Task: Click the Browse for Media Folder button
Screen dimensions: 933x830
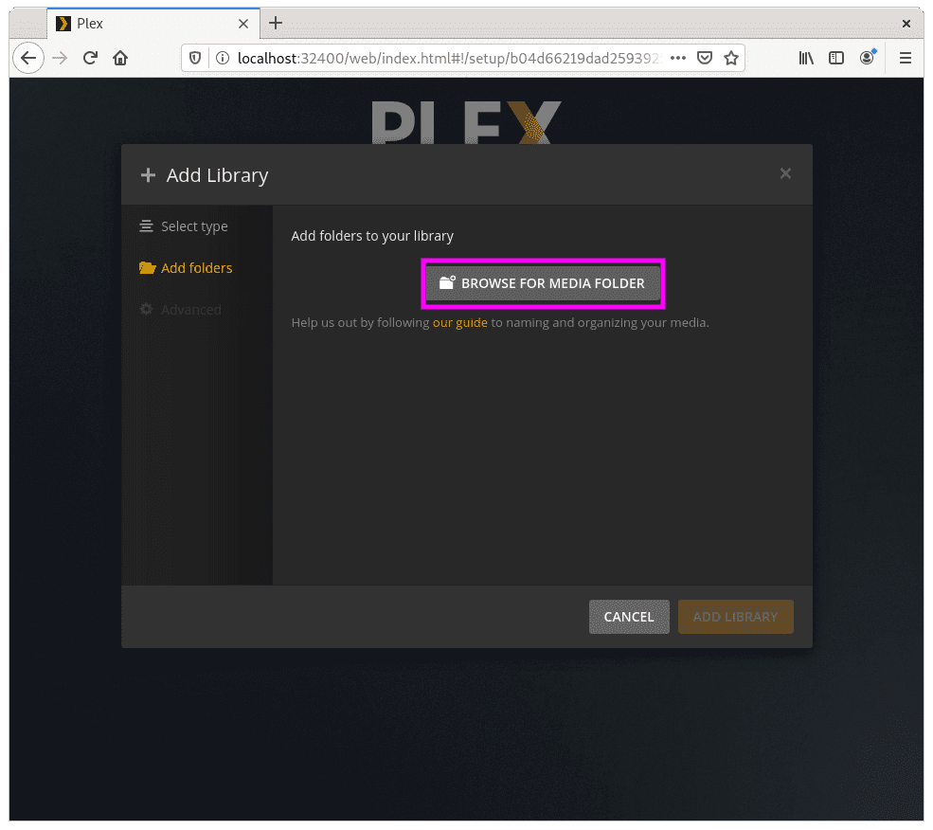Action: [x=543, y=283]
